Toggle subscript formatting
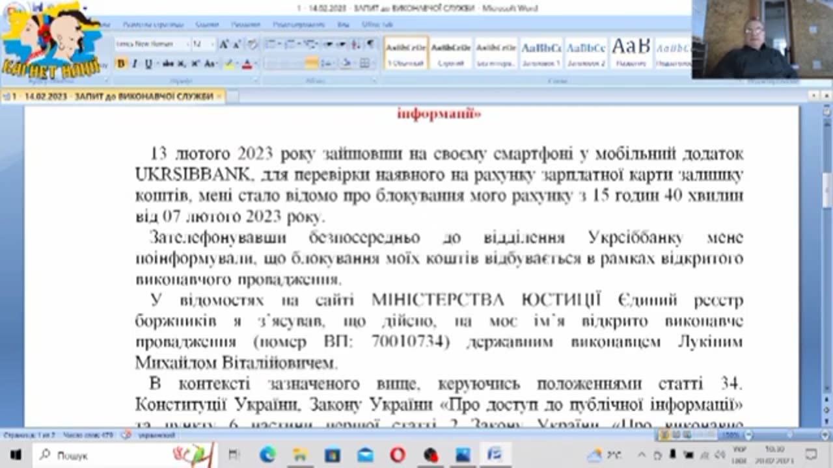Viewport: 833px width, 468px height. (182, 64)
